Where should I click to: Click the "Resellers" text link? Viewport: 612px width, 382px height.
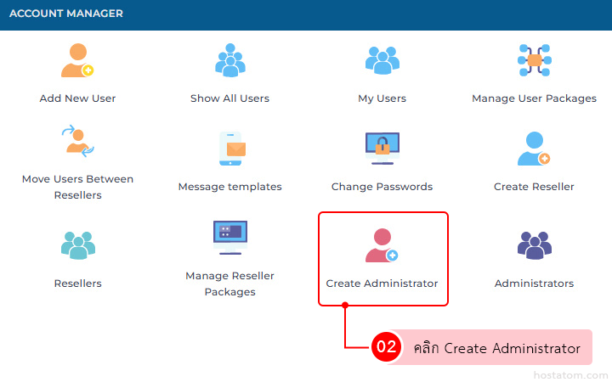click(x=77, y=284)
